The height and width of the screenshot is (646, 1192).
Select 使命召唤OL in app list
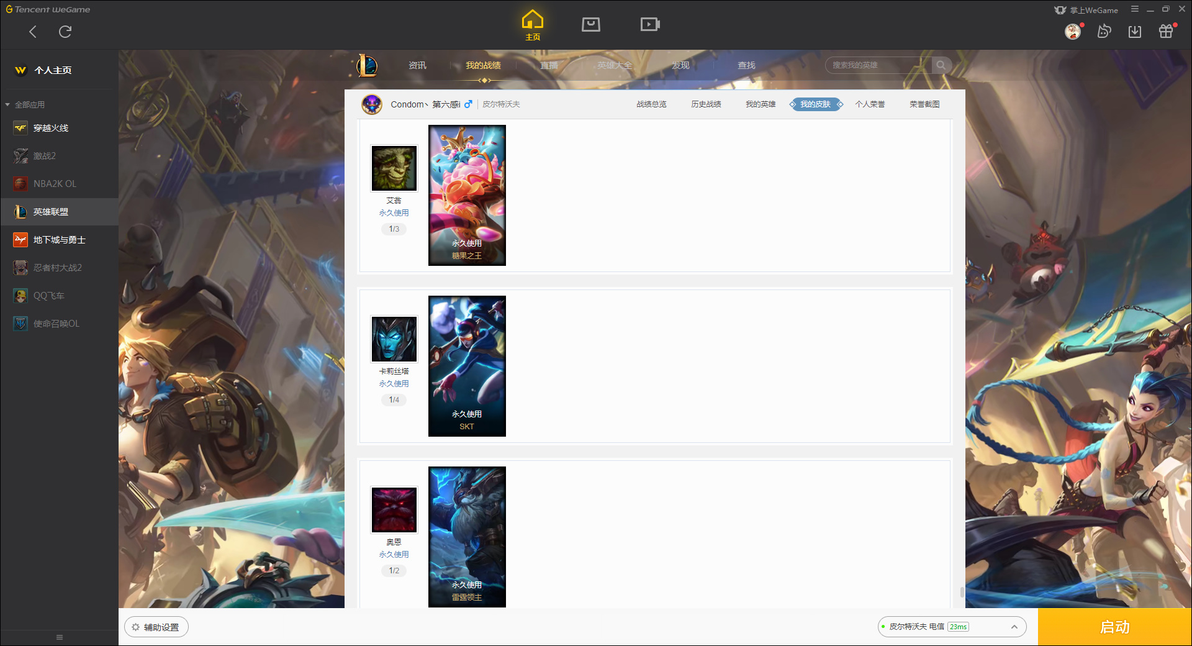tap(59, 324)
